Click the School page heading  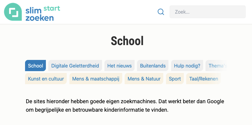(127, 41)
